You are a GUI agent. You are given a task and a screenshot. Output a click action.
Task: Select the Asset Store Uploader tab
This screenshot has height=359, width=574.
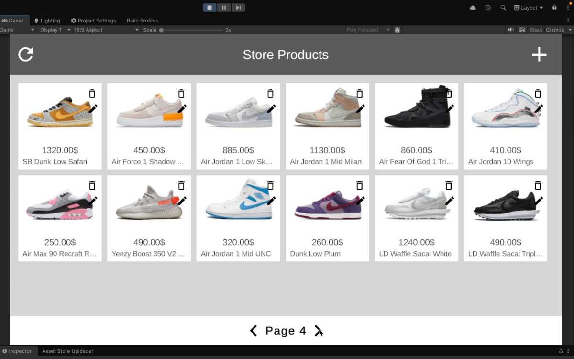point(67,351)
